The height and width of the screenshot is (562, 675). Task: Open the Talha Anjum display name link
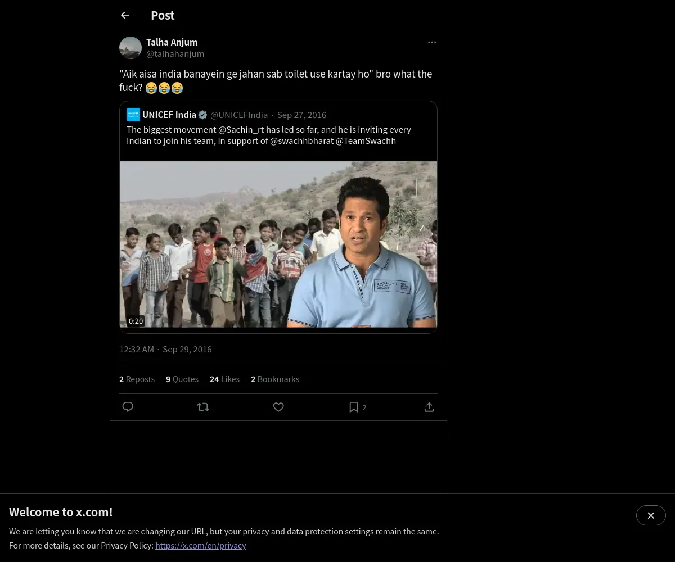point(172,42)
